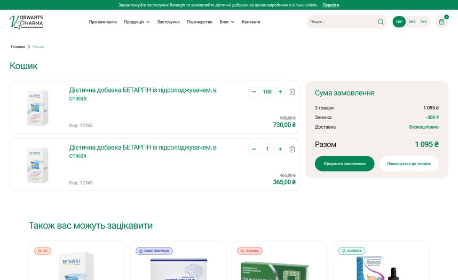Click the quantity field showing 1
This screenshot has height=280, width=458.
[x=267, y=149]
